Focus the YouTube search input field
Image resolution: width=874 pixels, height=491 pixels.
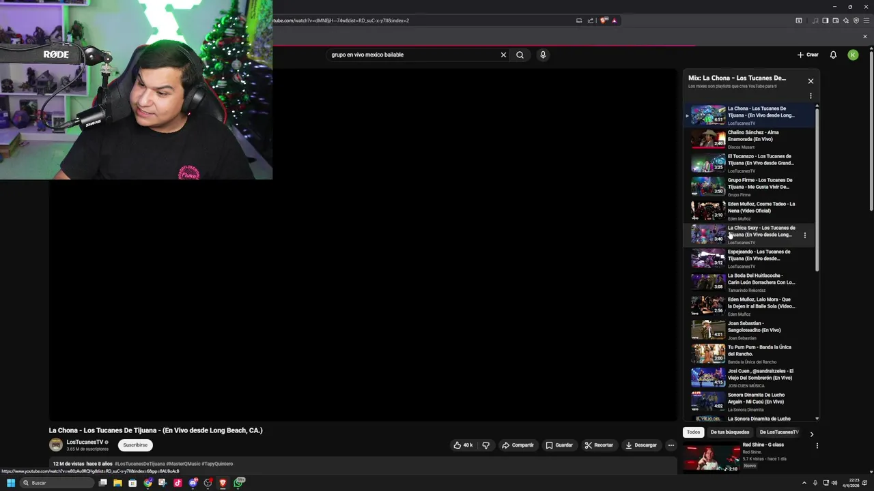tap(413, 55)
